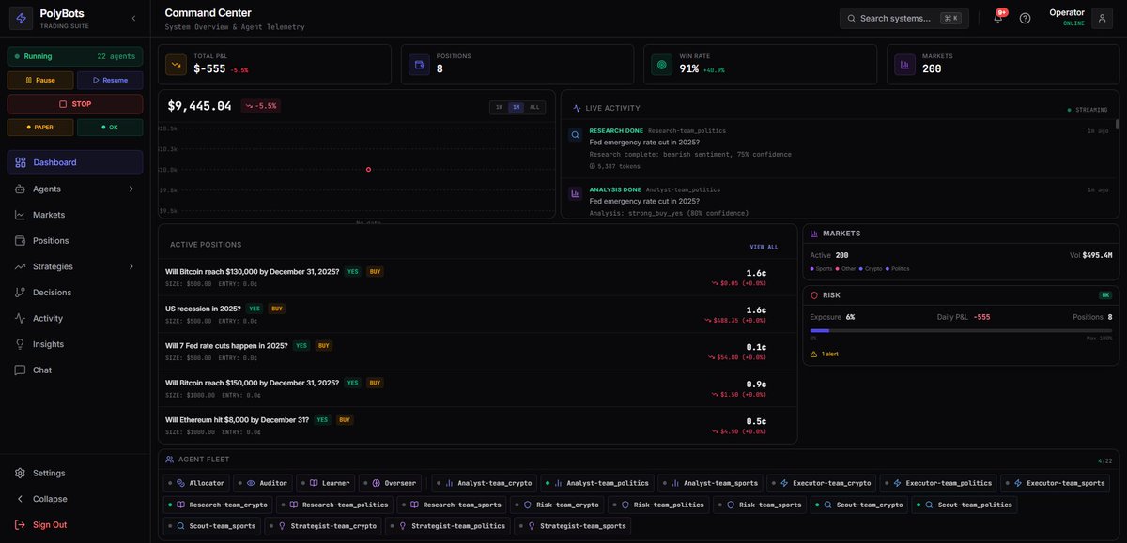The width and height of the screenshot is (1127, 543).
Task: Click the Chat bubble icon
Action: click(21, 370)
